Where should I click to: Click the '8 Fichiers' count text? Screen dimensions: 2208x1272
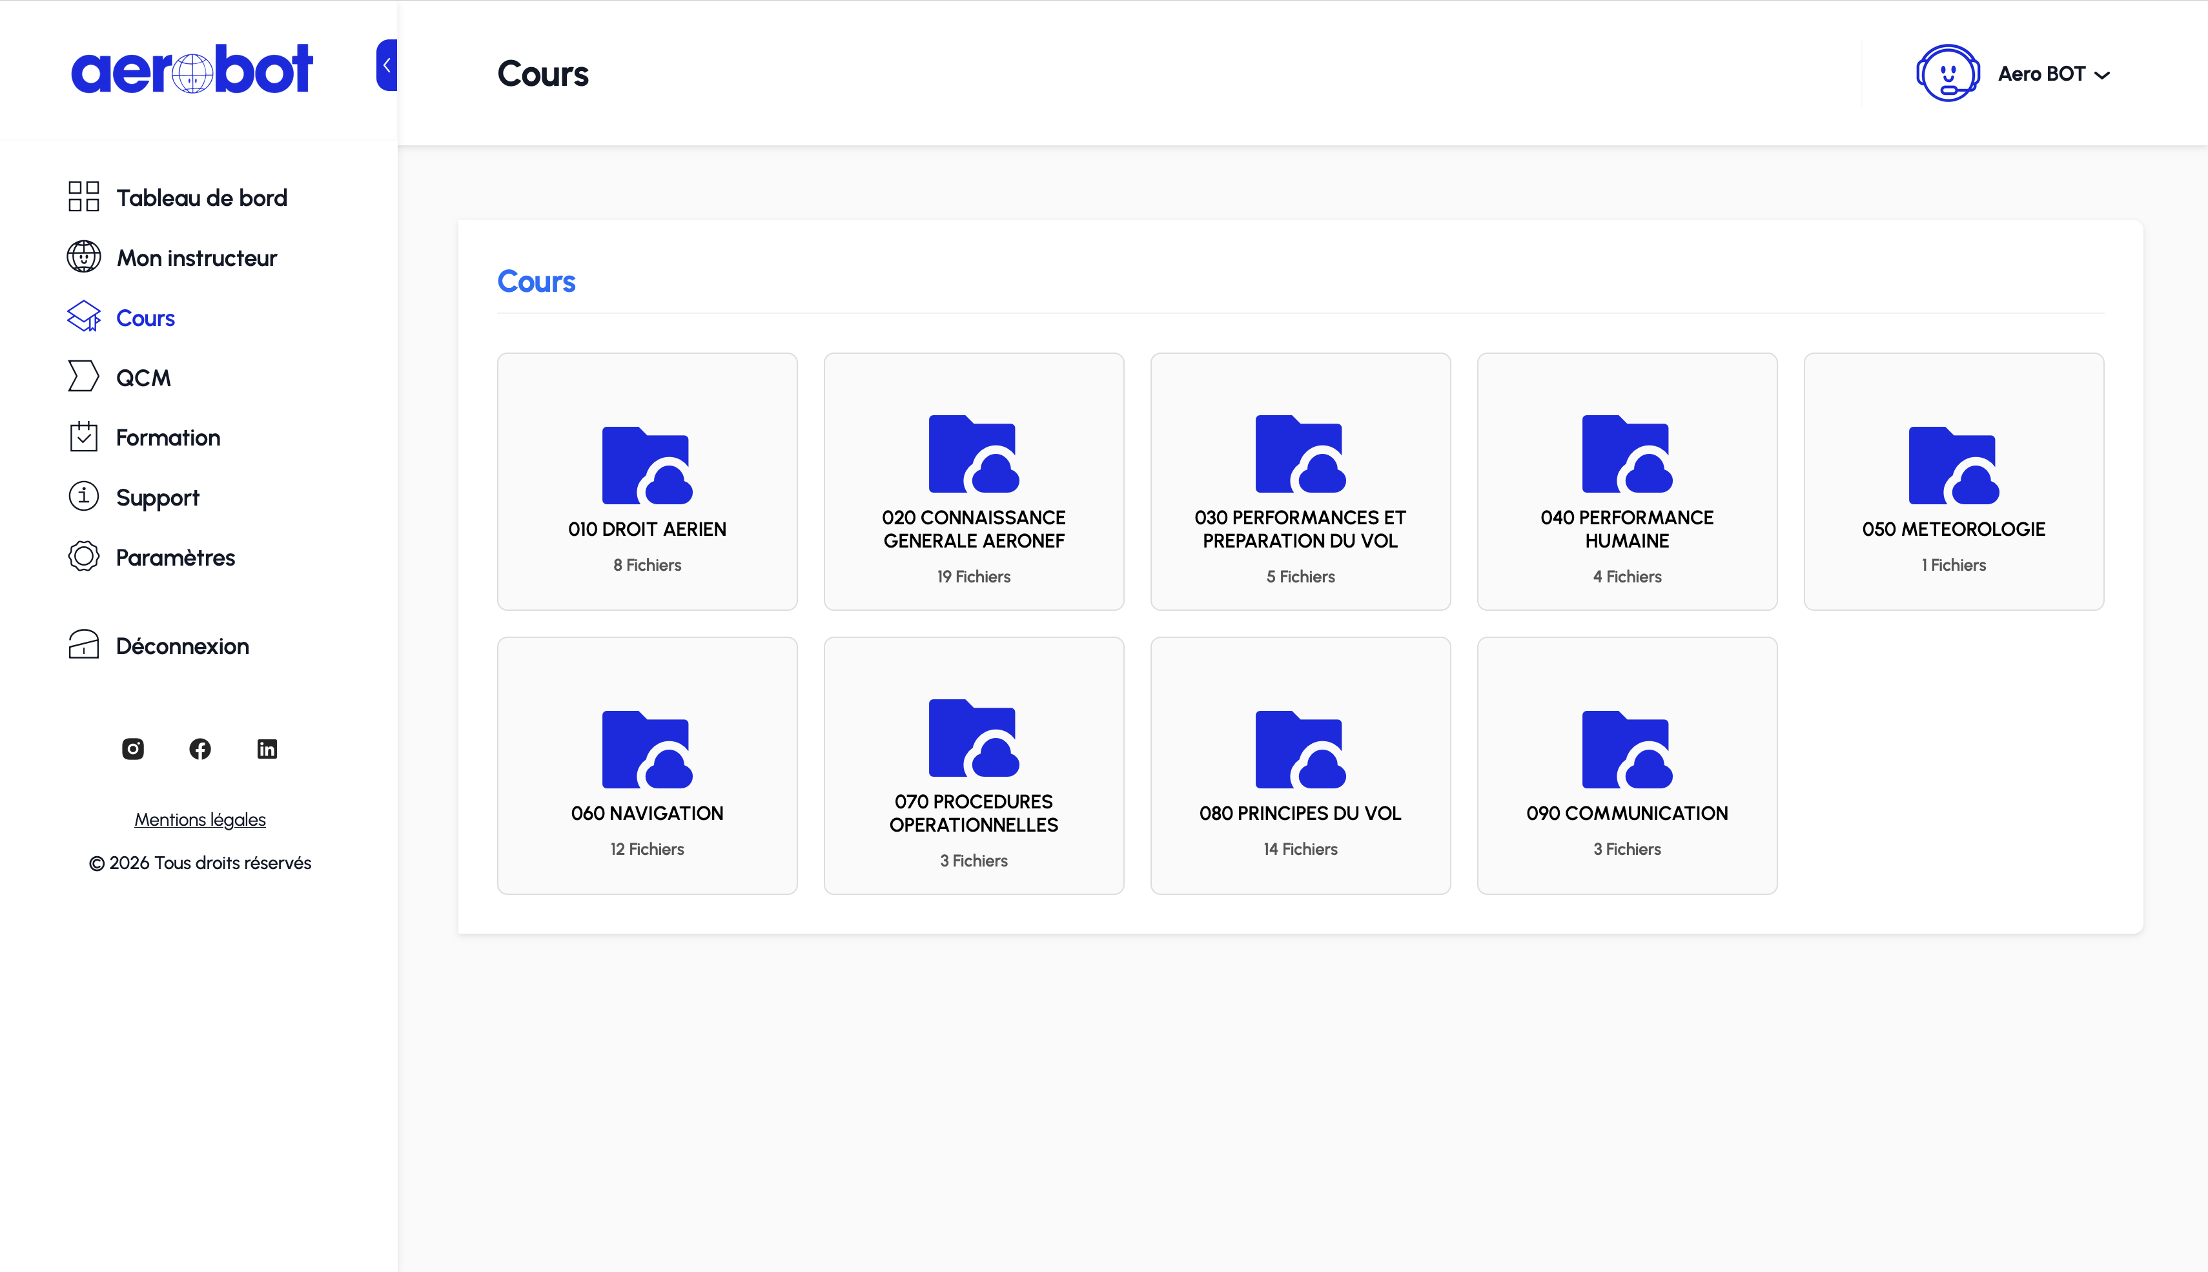(647, 565)
